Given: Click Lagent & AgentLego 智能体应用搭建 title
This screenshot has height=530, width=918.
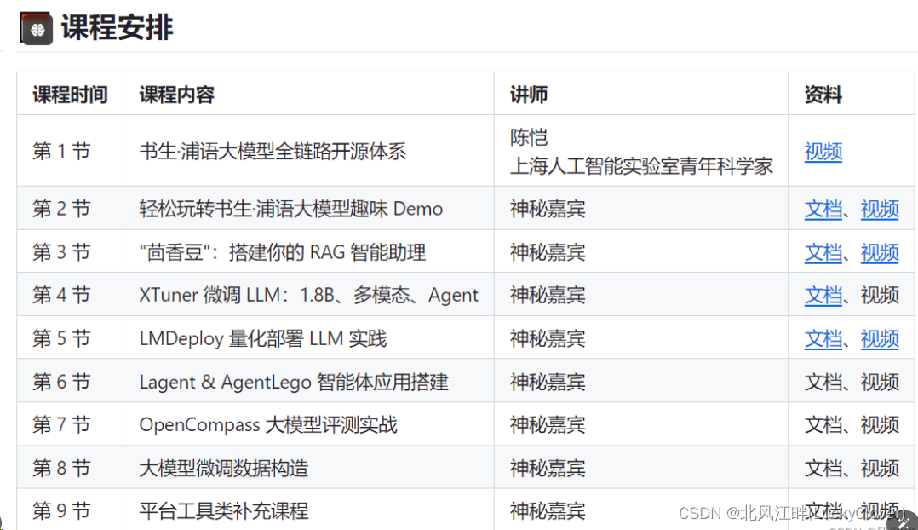Looking at the screenshot, I should pos(294,382).
